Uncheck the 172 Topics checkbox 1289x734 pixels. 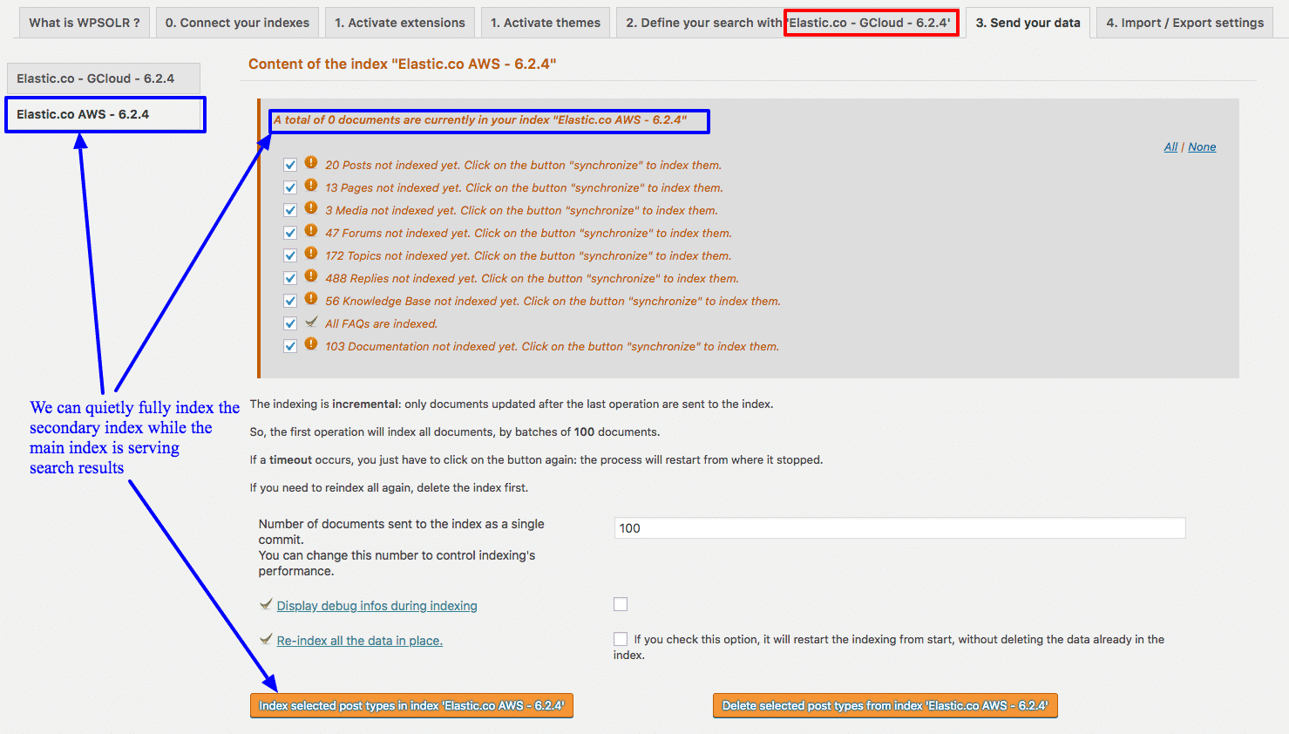pyautogui.click(x=290, y=255)
